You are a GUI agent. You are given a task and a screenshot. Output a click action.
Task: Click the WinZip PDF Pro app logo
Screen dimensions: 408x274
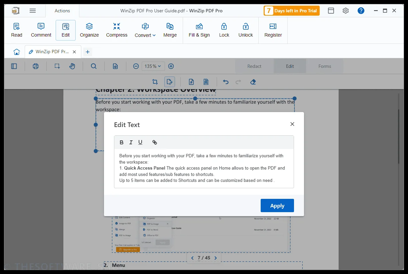point(15,11)
